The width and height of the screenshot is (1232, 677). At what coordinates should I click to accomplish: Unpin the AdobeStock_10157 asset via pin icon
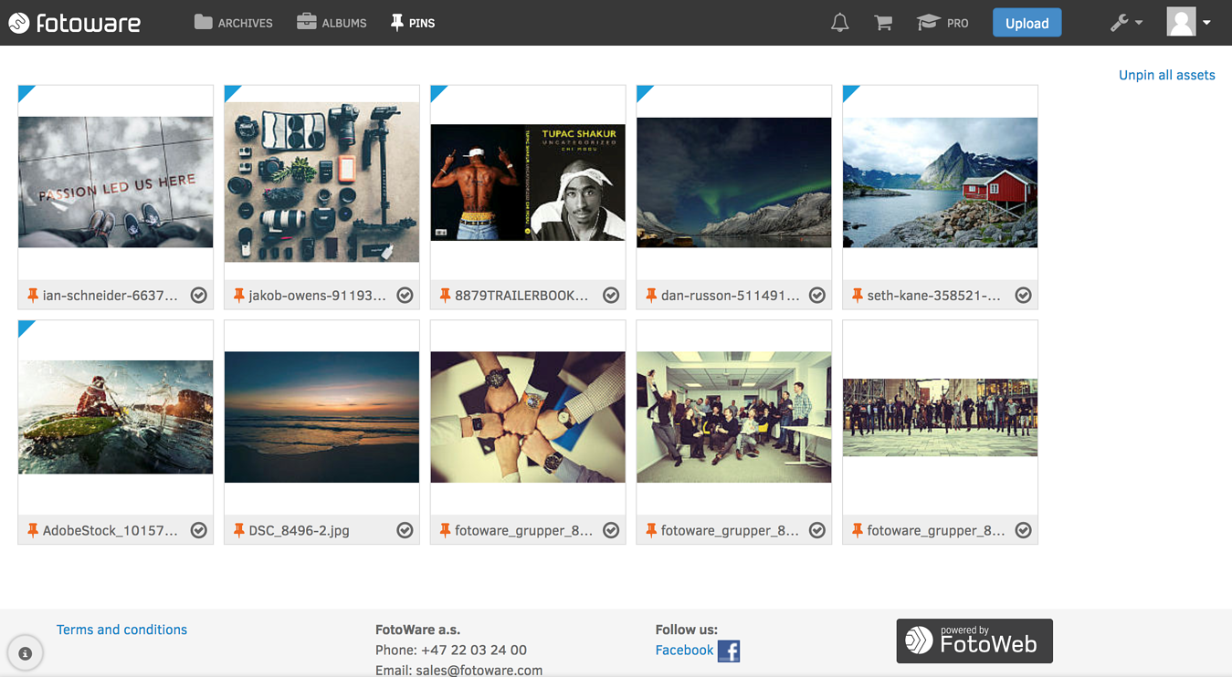(32, 530)
